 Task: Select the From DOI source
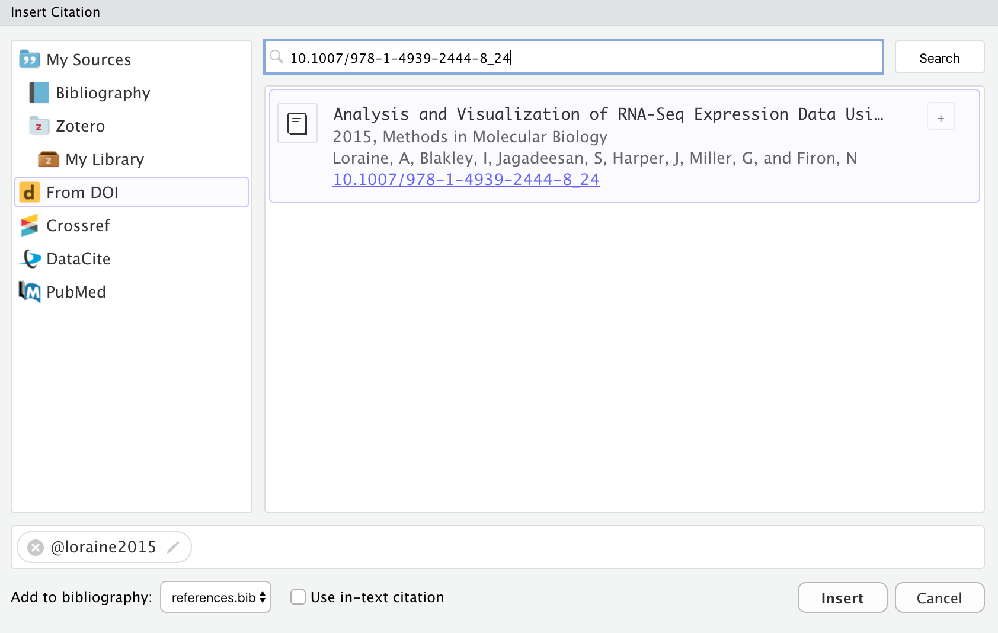coord(83,192)
